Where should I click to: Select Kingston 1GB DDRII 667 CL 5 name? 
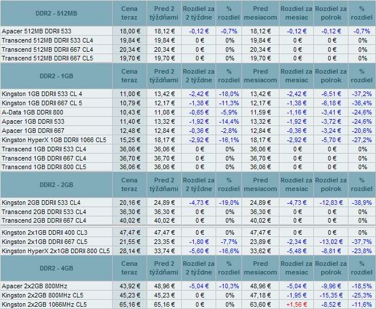point(42,103)
